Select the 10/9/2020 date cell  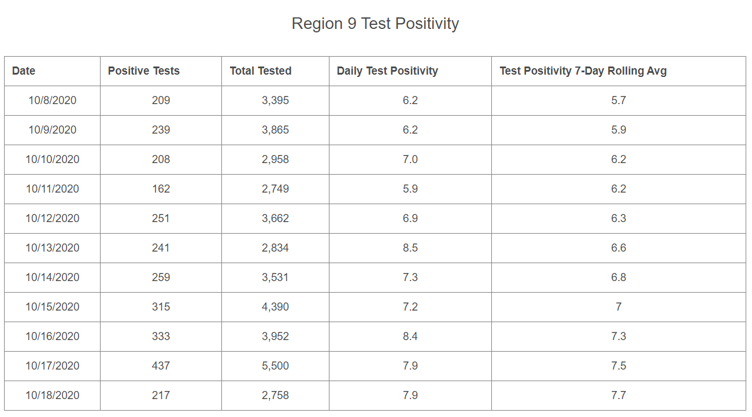[53, 130]
